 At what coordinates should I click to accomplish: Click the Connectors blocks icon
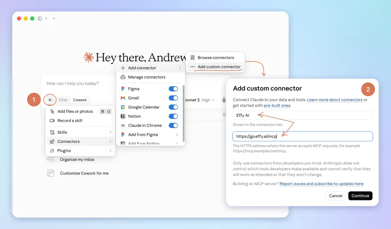pos(52,142)
